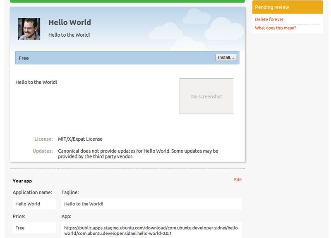Image resolution: width=331 pixels, height=238 pixels.
Task: Click the 'App:' label
Action: point(66,216)
